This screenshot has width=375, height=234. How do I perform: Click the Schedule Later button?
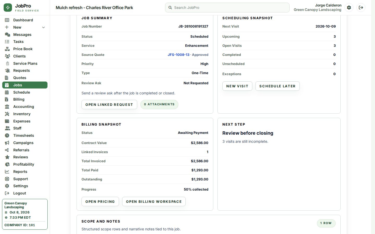(x=277, y=86)
